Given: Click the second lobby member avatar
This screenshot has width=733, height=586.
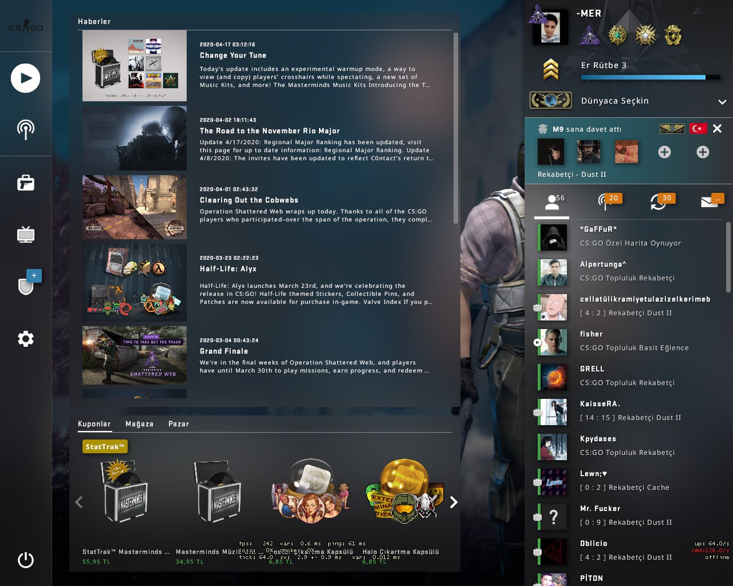Looking at the screenshot, I should (589, 152).
